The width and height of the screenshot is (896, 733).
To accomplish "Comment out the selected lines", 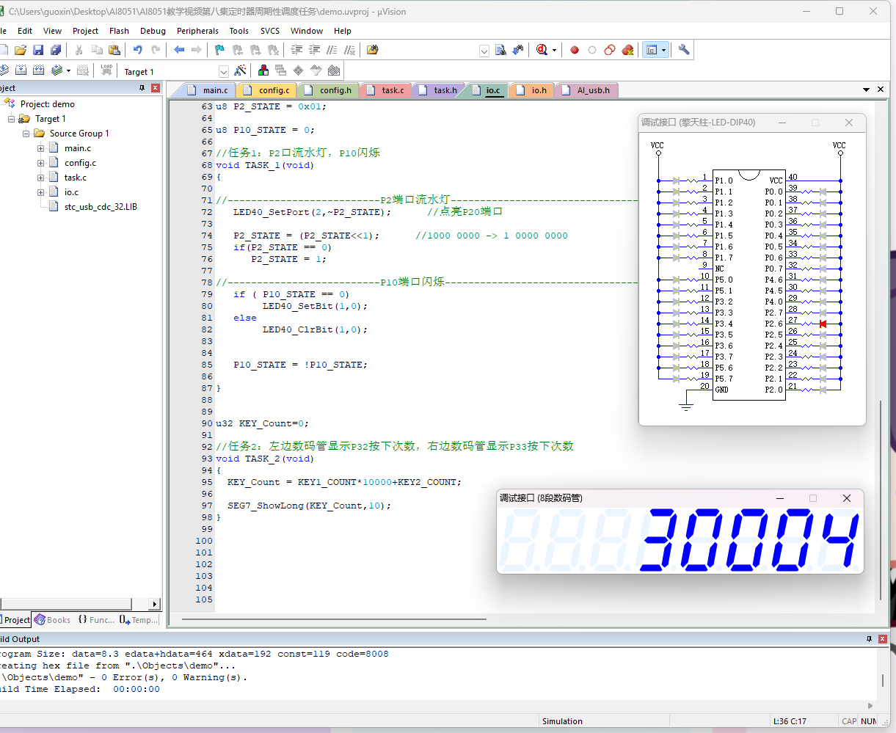I will tap(332, 50).
